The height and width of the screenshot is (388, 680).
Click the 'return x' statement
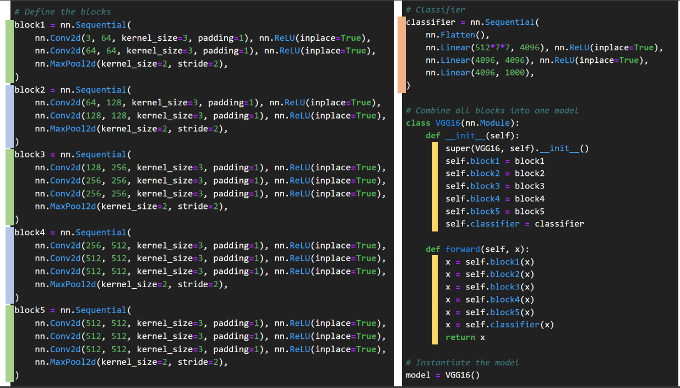(x=465, y=337)
